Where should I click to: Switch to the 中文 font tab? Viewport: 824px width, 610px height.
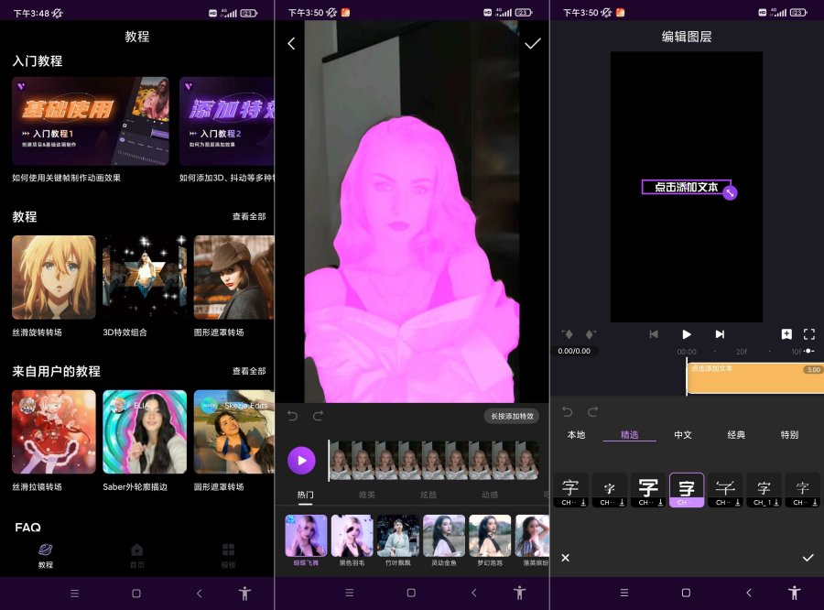[683, 435]
